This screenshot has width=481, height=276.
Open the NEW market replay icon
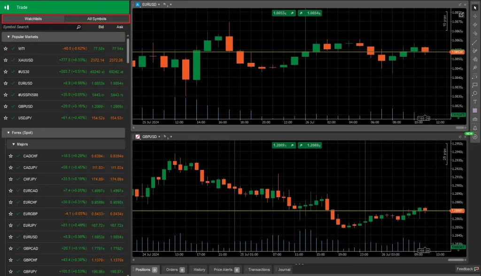point(475,137)
